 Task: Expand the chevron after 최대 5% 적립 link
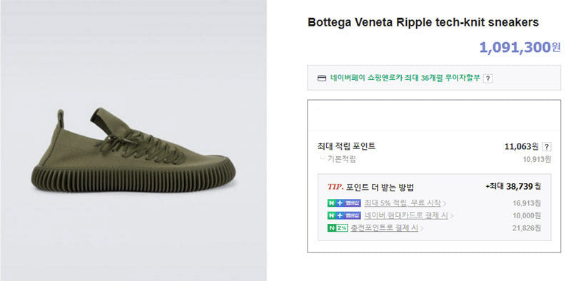(445, 203)
